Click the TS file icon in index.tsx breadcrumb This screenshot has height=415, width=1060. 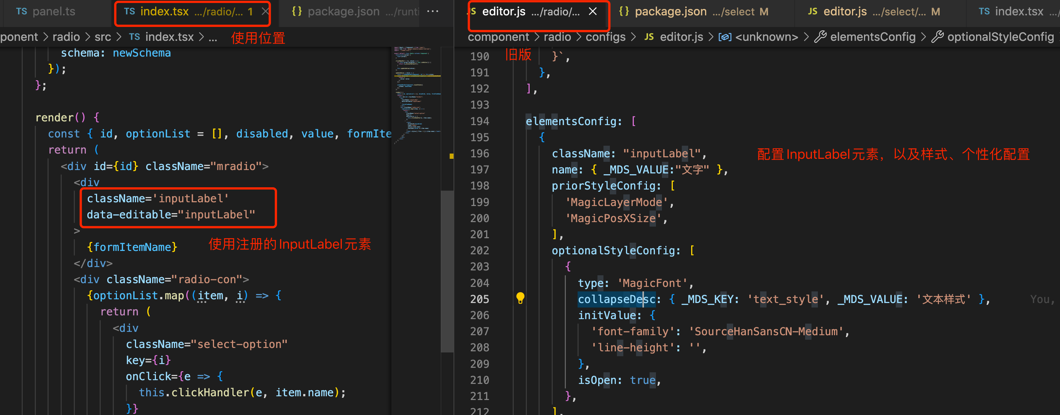click(134, 37)
